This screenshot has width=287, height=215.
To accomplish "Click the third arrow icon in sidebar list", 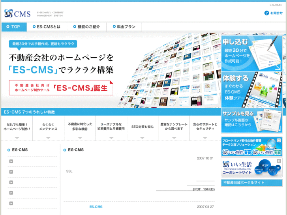I will point(11,182).
